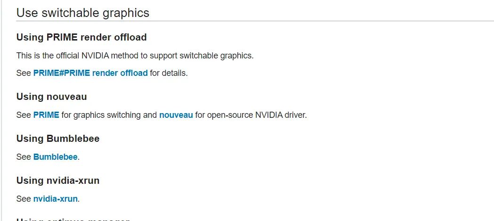The image size is (494, 221).
Task: Click the word "See" before the Bumblebee link
Action: pyautogui.click(x=24, y=157)
